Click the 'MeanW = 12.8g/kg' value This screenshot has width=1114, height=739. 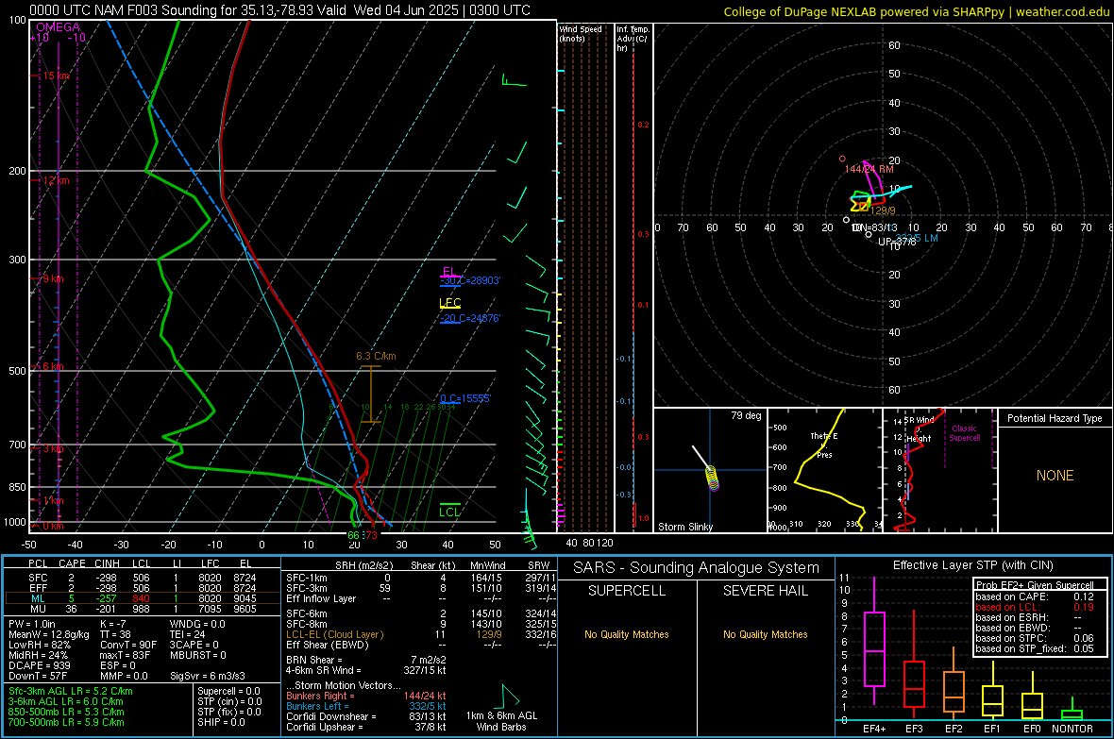49,634
